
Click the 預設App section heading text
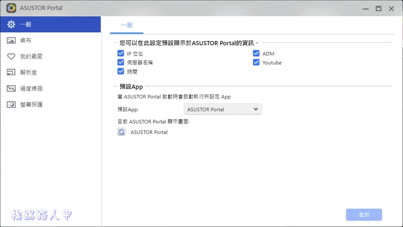pyautogui.click(x=131, y=86)
